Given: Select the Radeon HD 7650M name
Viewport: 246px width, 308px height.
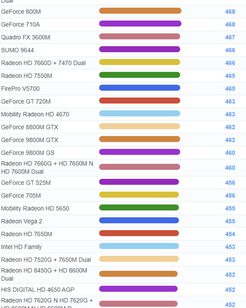Looking at the screenshot, I should [x=26, y=234].
